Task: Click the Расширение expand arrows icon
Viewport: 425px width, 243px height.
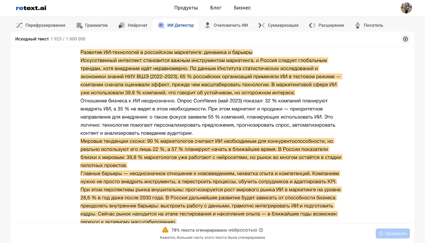Action: pyautogui.click(x=312, y=25)
